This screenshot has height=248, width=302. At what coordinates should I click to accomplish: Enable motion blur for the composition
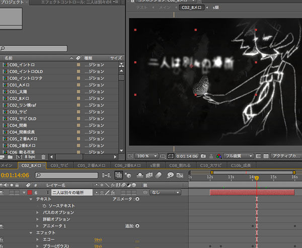(x=158, y=175)
